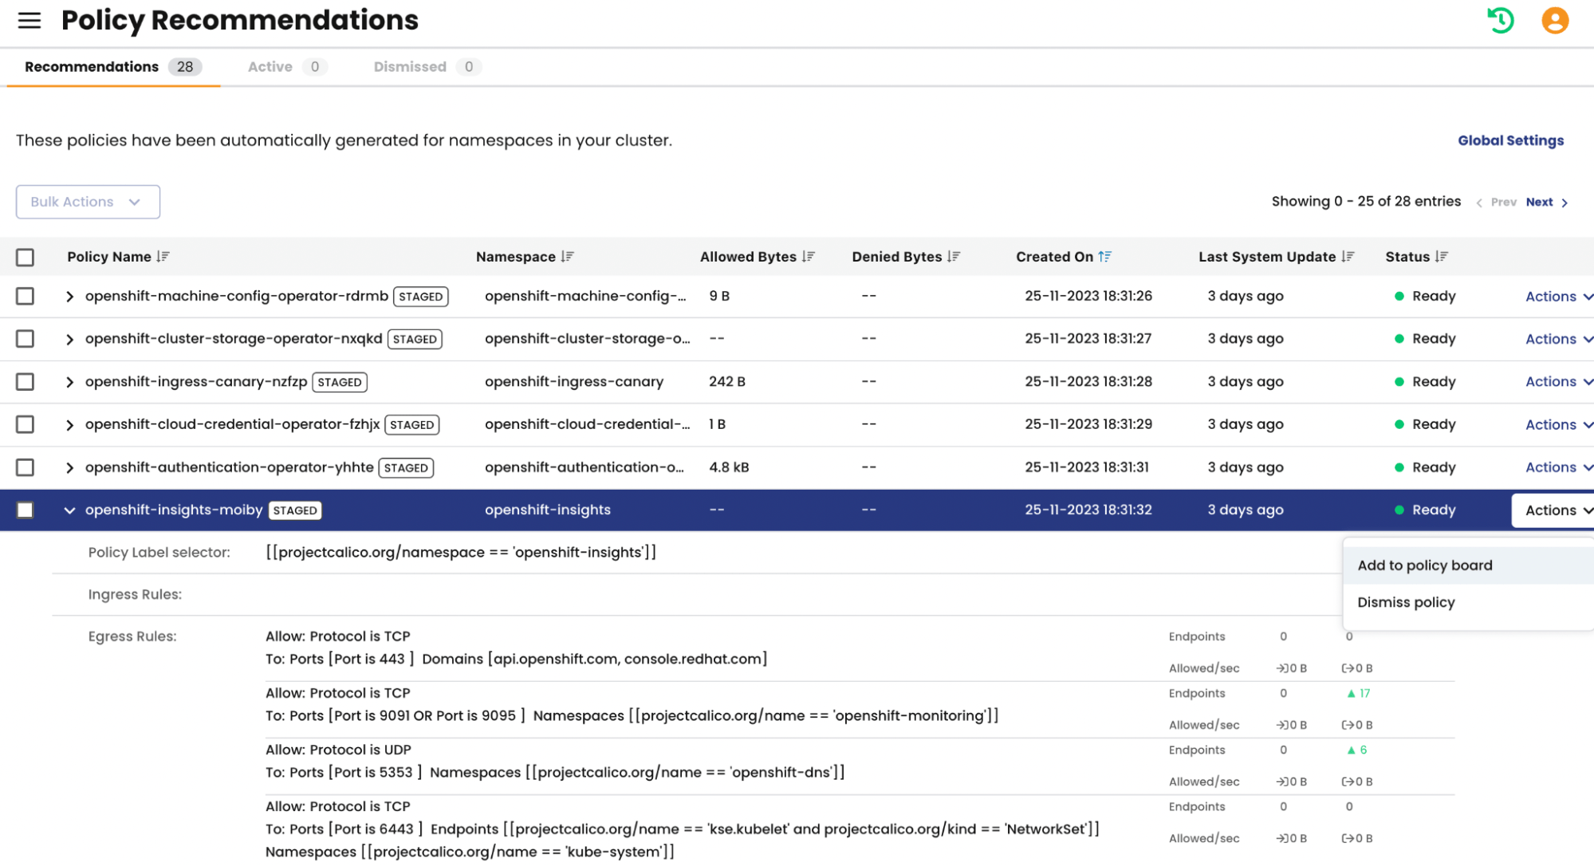Sort table by Last System Update icon

tap(1348, 257)
